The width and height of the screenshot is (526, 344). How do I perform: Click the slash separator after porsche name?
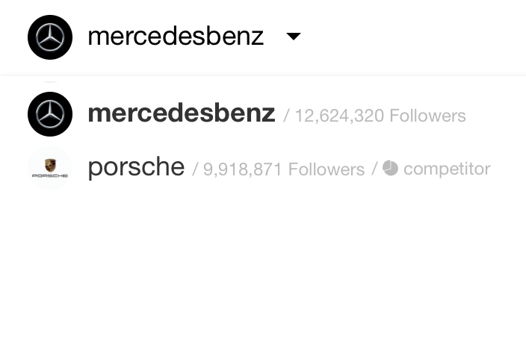195,169
